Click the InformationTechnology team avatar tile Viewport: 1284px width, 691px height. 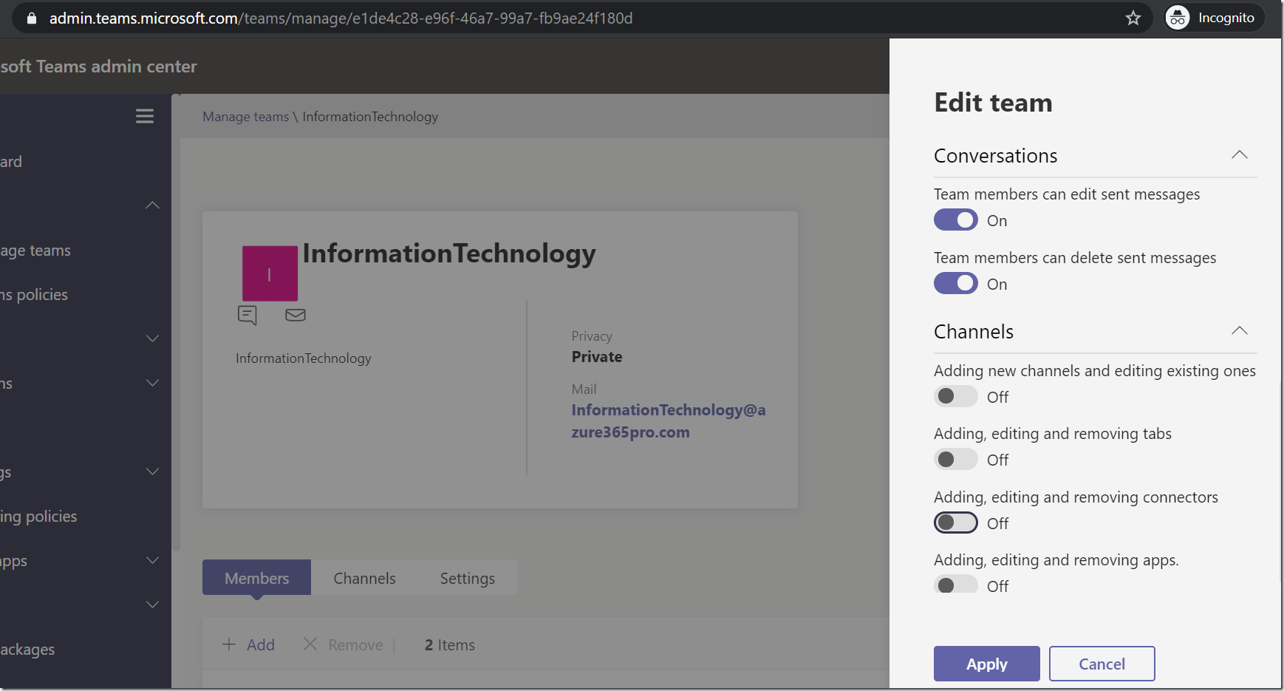click(270, 273)
